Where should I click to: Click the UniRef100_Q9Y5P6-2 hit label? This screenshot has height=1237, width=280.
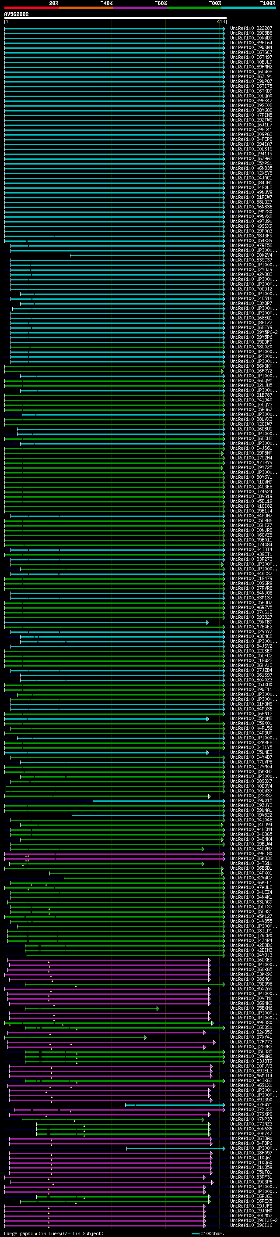point(254,332)
